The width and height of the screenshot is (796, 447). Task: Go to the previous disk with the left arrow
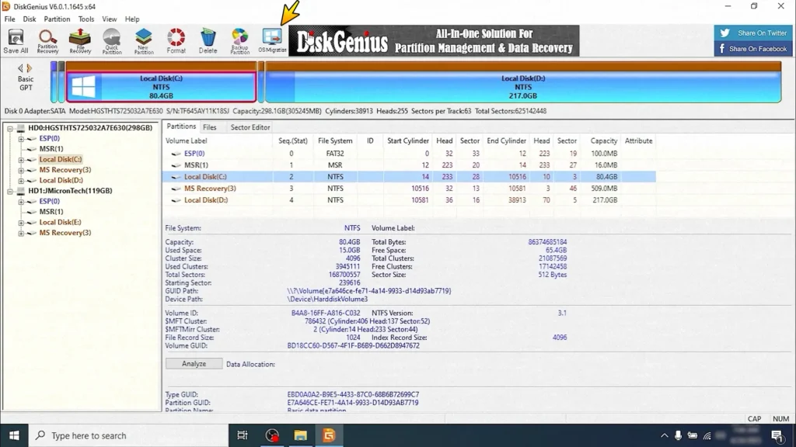coord(21,68)
